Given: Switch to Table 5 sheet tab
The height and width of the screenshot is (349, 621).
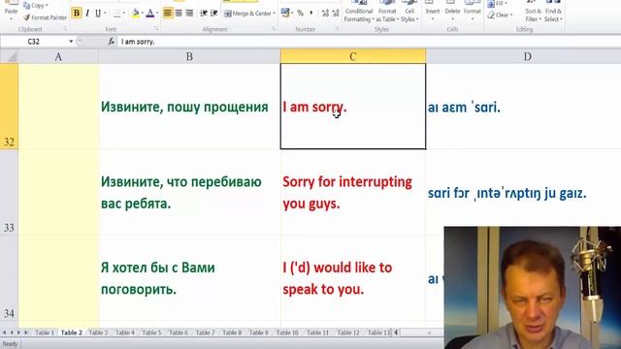Looking at the screenshot, I should 151,333.
